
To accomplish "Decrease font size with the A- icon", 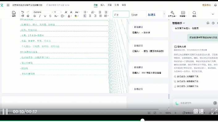I will [x=71, y=12].
